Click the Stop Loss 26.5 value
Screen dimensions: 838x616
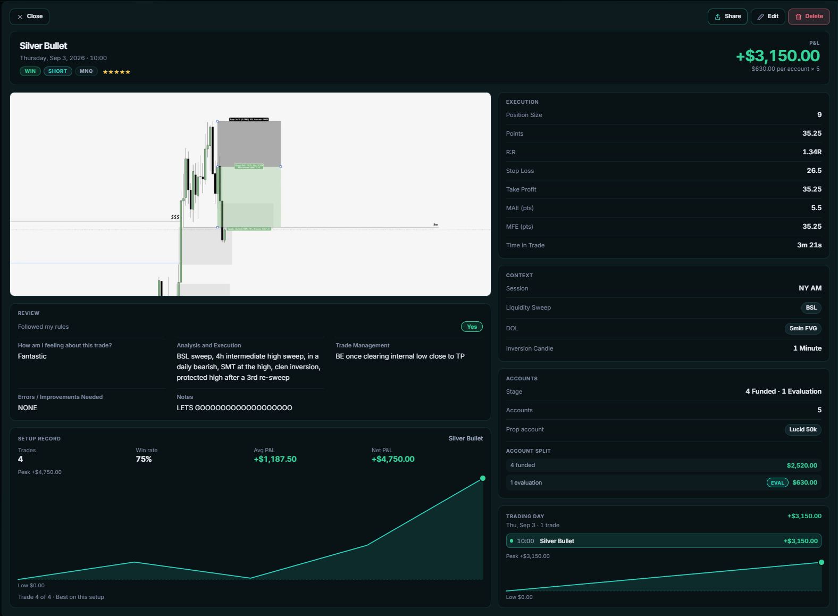(814, 171)
